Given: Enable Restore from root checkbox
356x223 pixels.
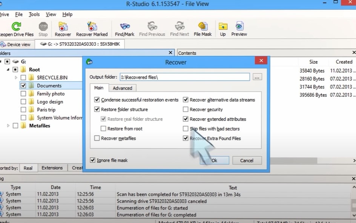Looking at the screenshot, I should coord(103,128).
